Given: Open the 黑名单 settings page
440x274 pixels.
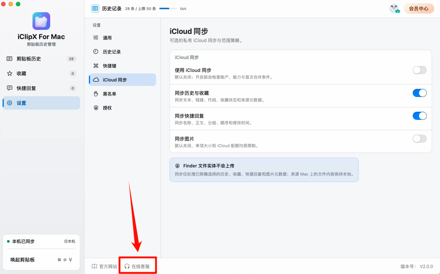Looking at the screenshot, I should pyautogui.click(x=122, y=94).
